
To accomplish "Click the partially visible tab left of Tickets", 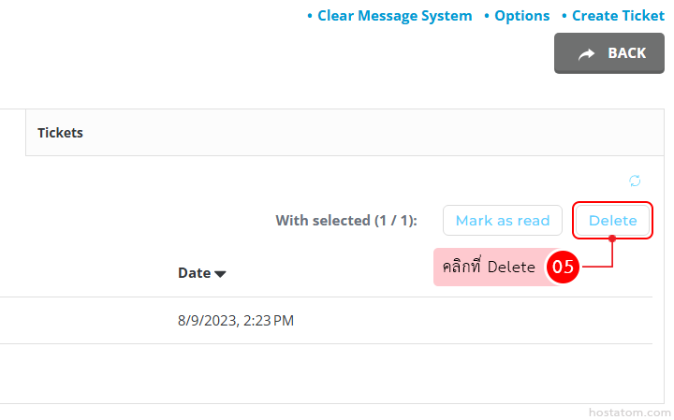I will pos(12,133).
